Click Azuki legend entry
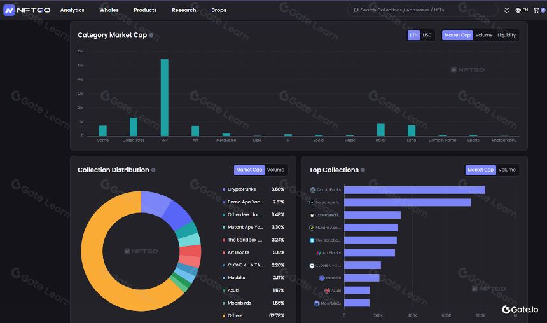The width and height of the screenshot is (547, 323). 253,290
